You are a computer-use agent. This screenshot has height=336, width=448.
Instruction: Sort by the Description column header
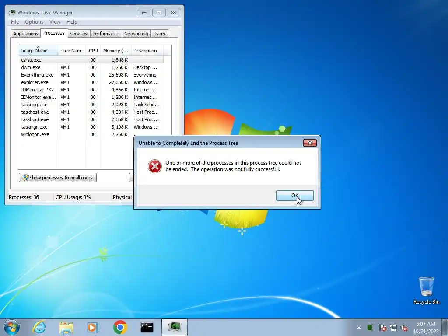(147, 51)
